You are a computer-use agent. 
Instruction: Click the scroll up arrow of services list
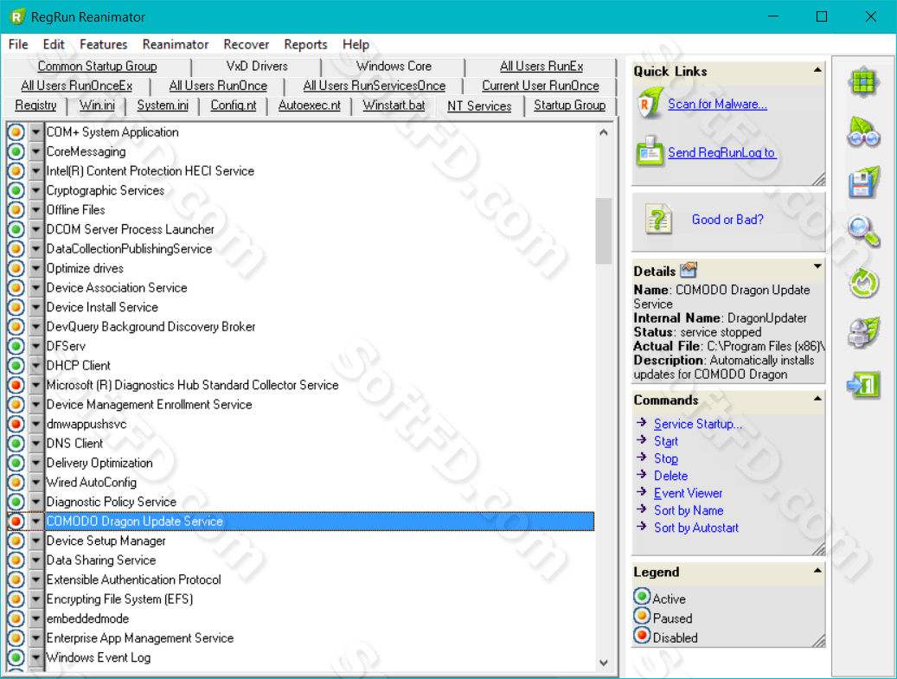tap(603, 132)
